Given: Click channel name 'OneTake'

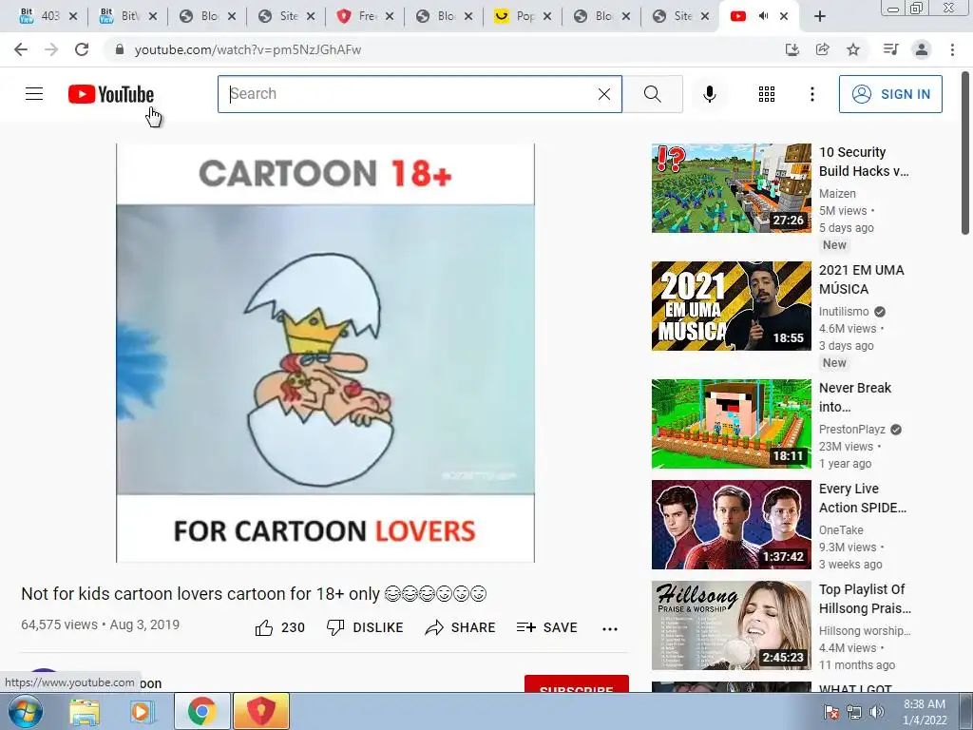Looking at the screenshot, I should pyautogui.click(x=841, y=530).
